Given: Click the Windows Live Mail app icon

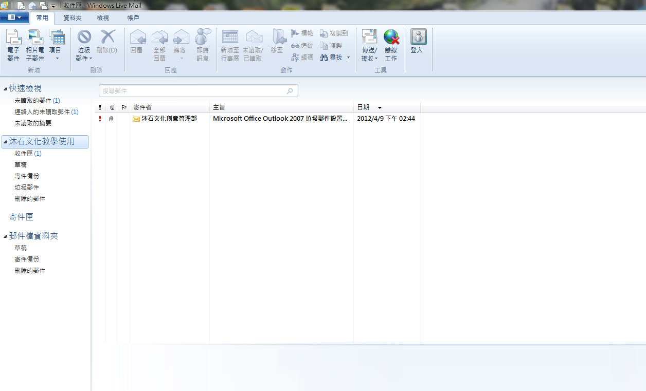Looking at the screenshot, I should tap(4, 6).
